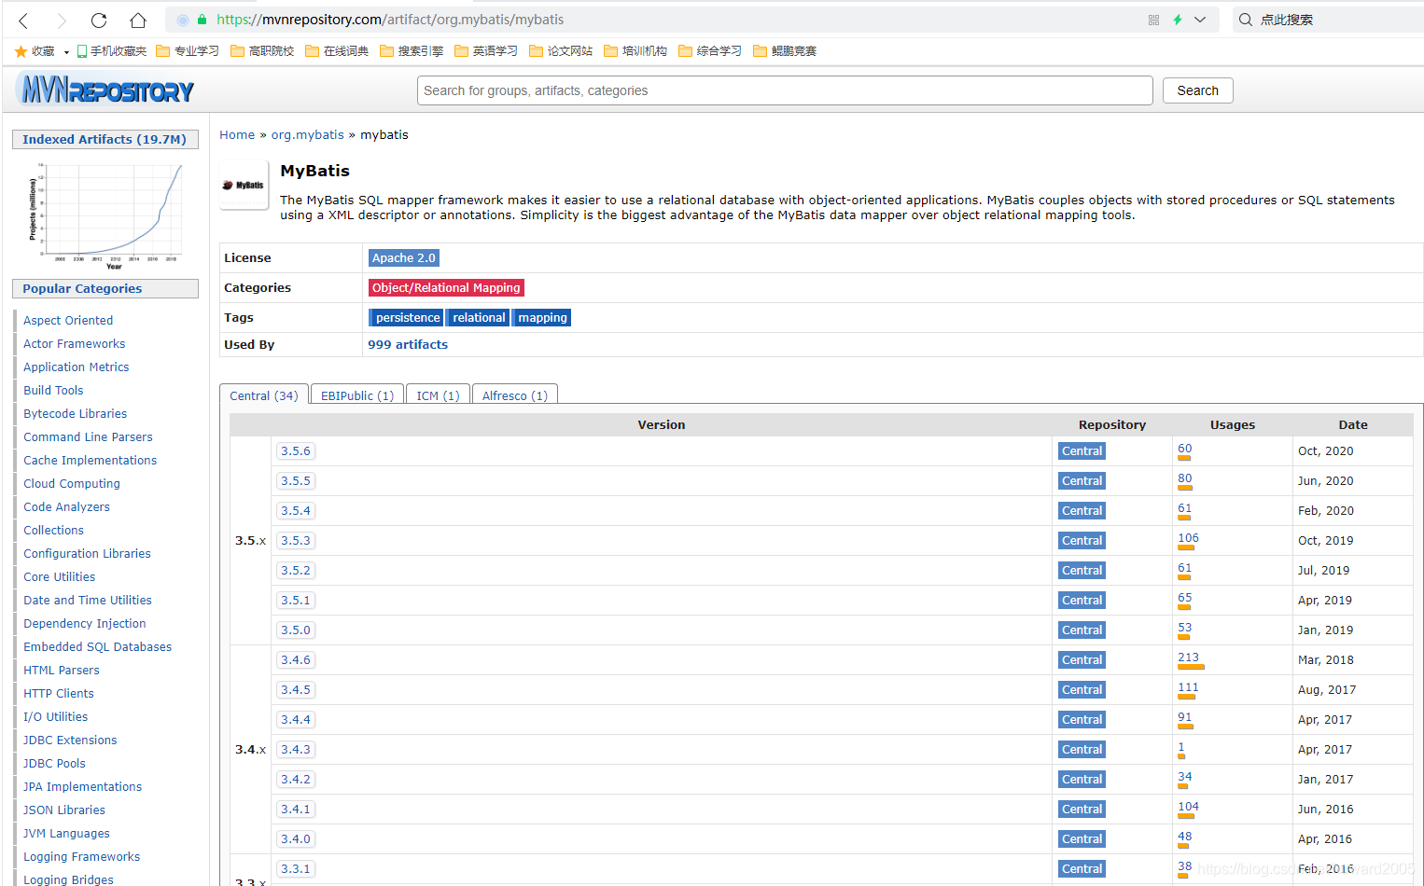Open the JSON Libraries category
This screenshot has height=886, width=1424.
(64, 810)
